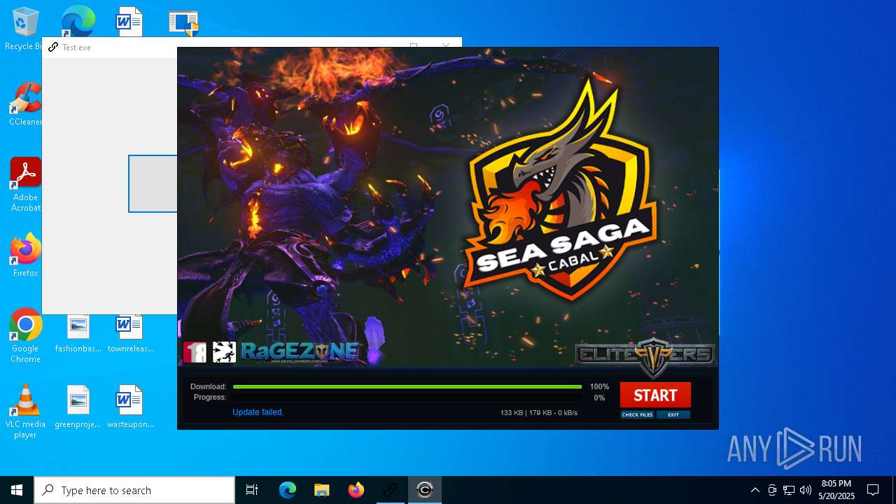Screen dimensions: 896x504
Task: Open VLC media player desktop shortcut
Action: point(25,412)
